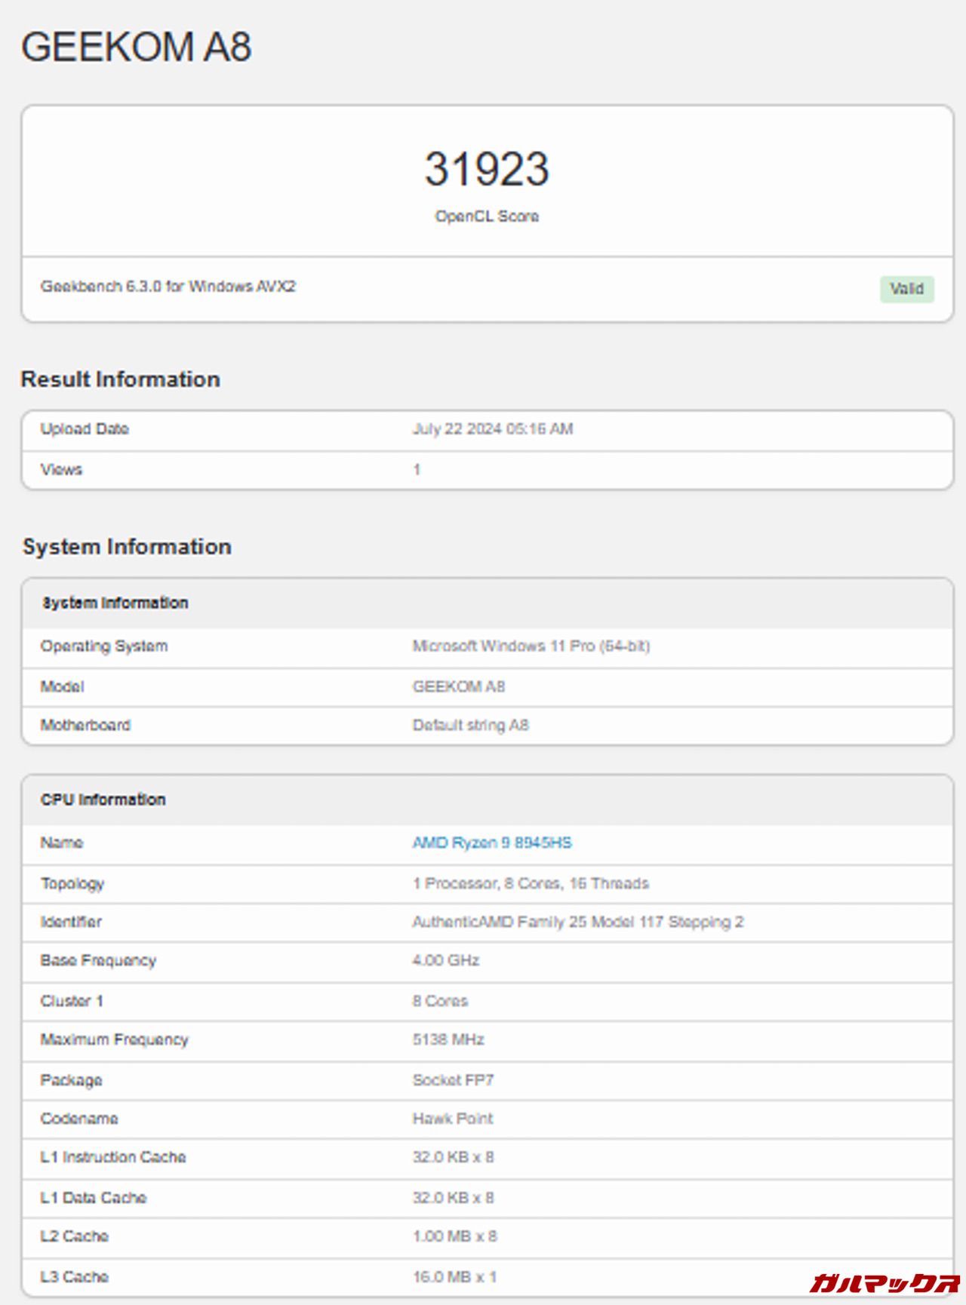966x1305 pixels.
Task: Click the Base Frequency 4.00 GHz value
Action: pos(445,960)
